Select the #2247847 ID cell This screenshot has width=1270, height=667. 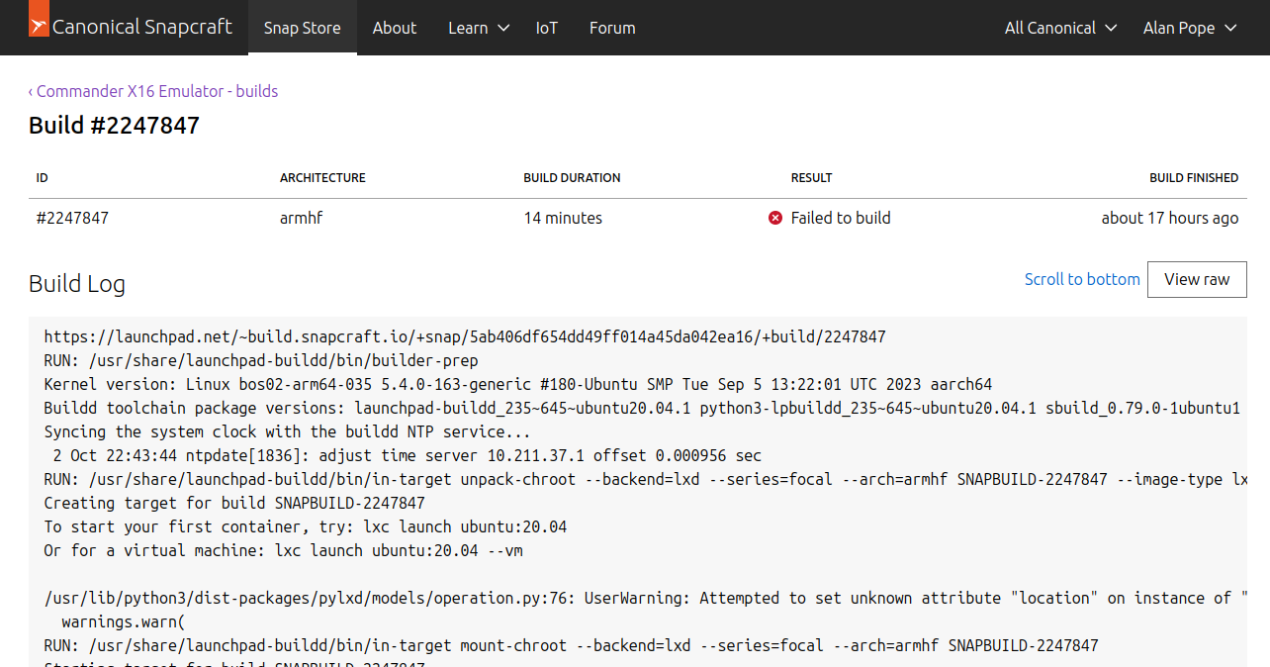(x=72, y=218)
